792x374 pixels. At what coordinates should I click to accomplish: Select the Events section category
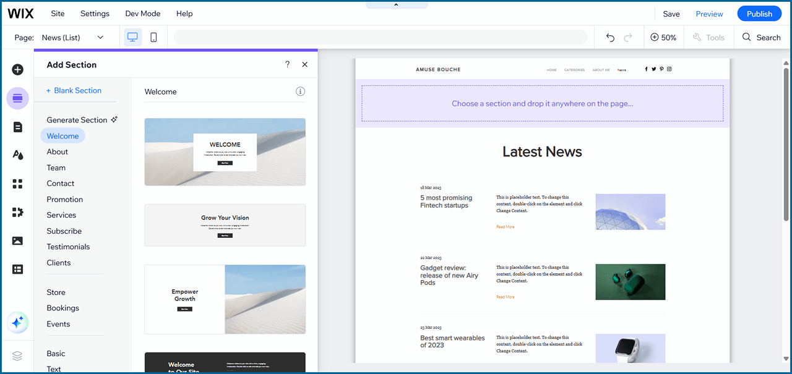click(x=58, y=324)
